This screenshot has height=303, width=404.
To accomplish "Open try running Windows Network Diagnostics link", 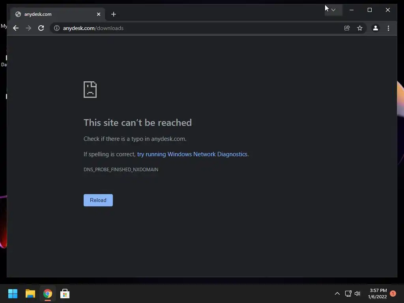I will coord(192,154).
